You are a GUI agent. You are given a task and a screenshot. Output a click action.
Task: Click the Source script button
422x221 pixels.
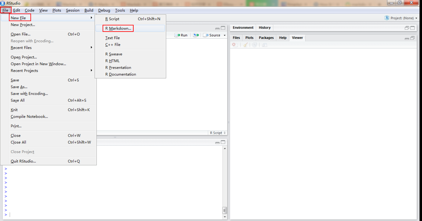[212, 35]
